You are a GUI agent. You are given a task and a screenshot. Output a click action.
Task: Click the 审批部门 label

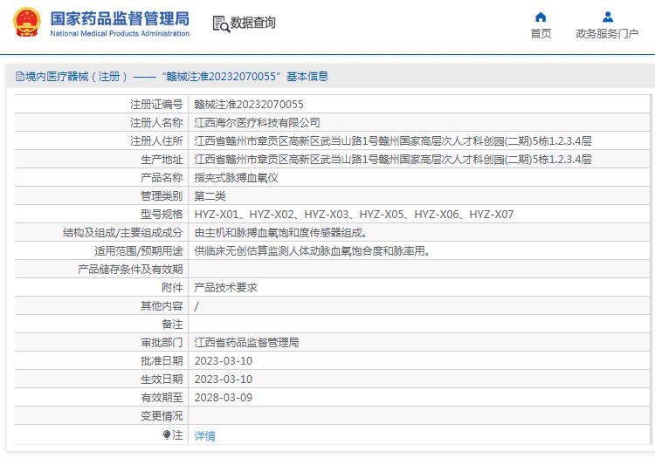tap(162, 343)
